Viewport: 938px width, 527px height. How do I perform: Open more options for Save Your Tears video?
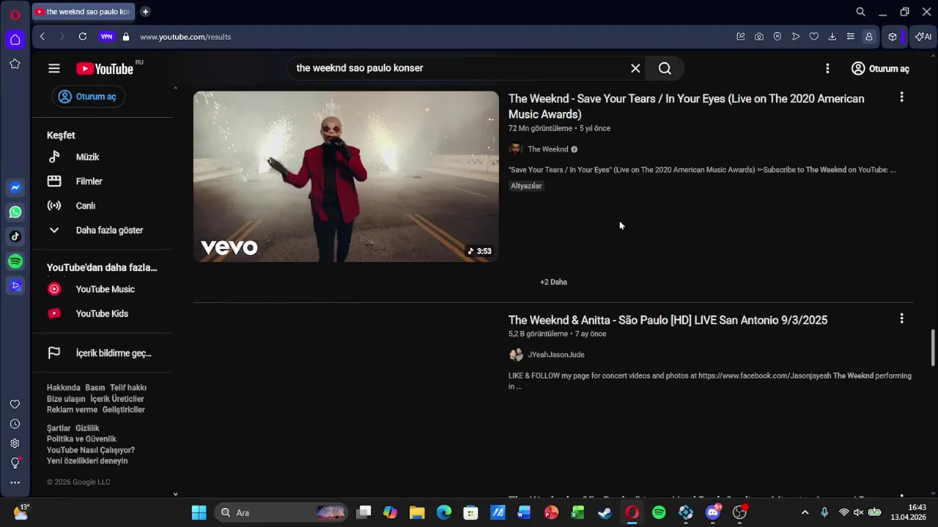coord(901,97)
